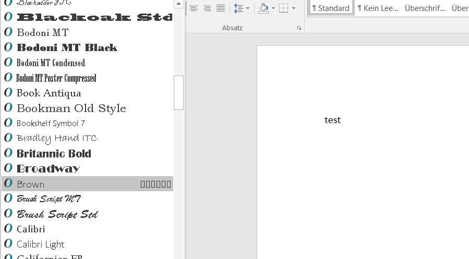Select the Book Antiqua font
The width and height of the screenshot is (469, 259).
point(87,93)
